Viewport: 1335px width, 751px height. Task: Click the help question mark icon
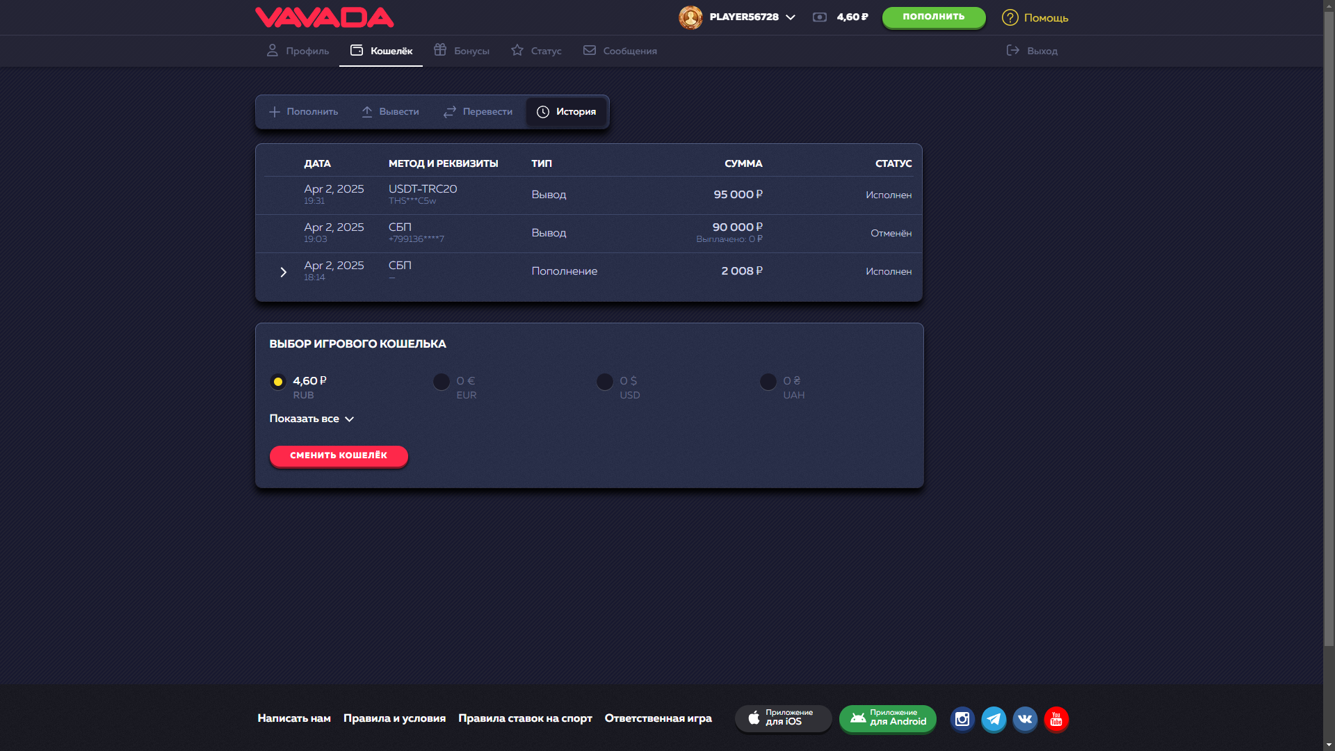(x=1010, y=17)
